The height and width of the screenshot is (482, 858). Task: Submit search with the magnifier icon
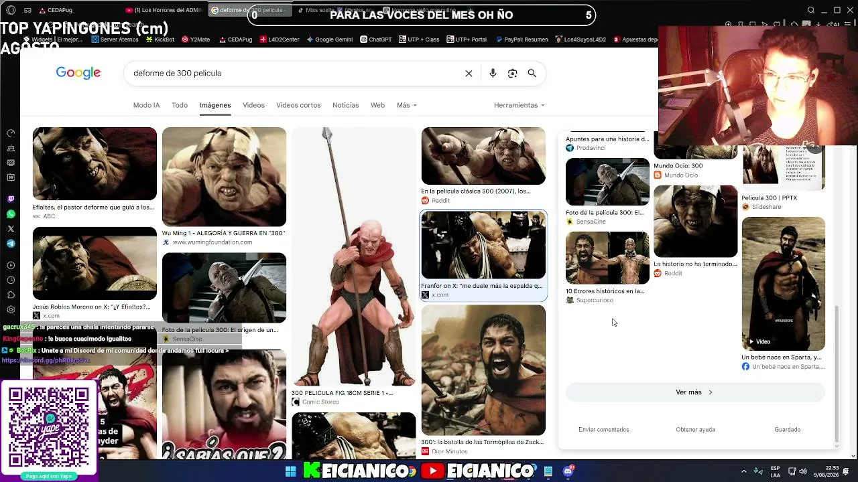532,73
